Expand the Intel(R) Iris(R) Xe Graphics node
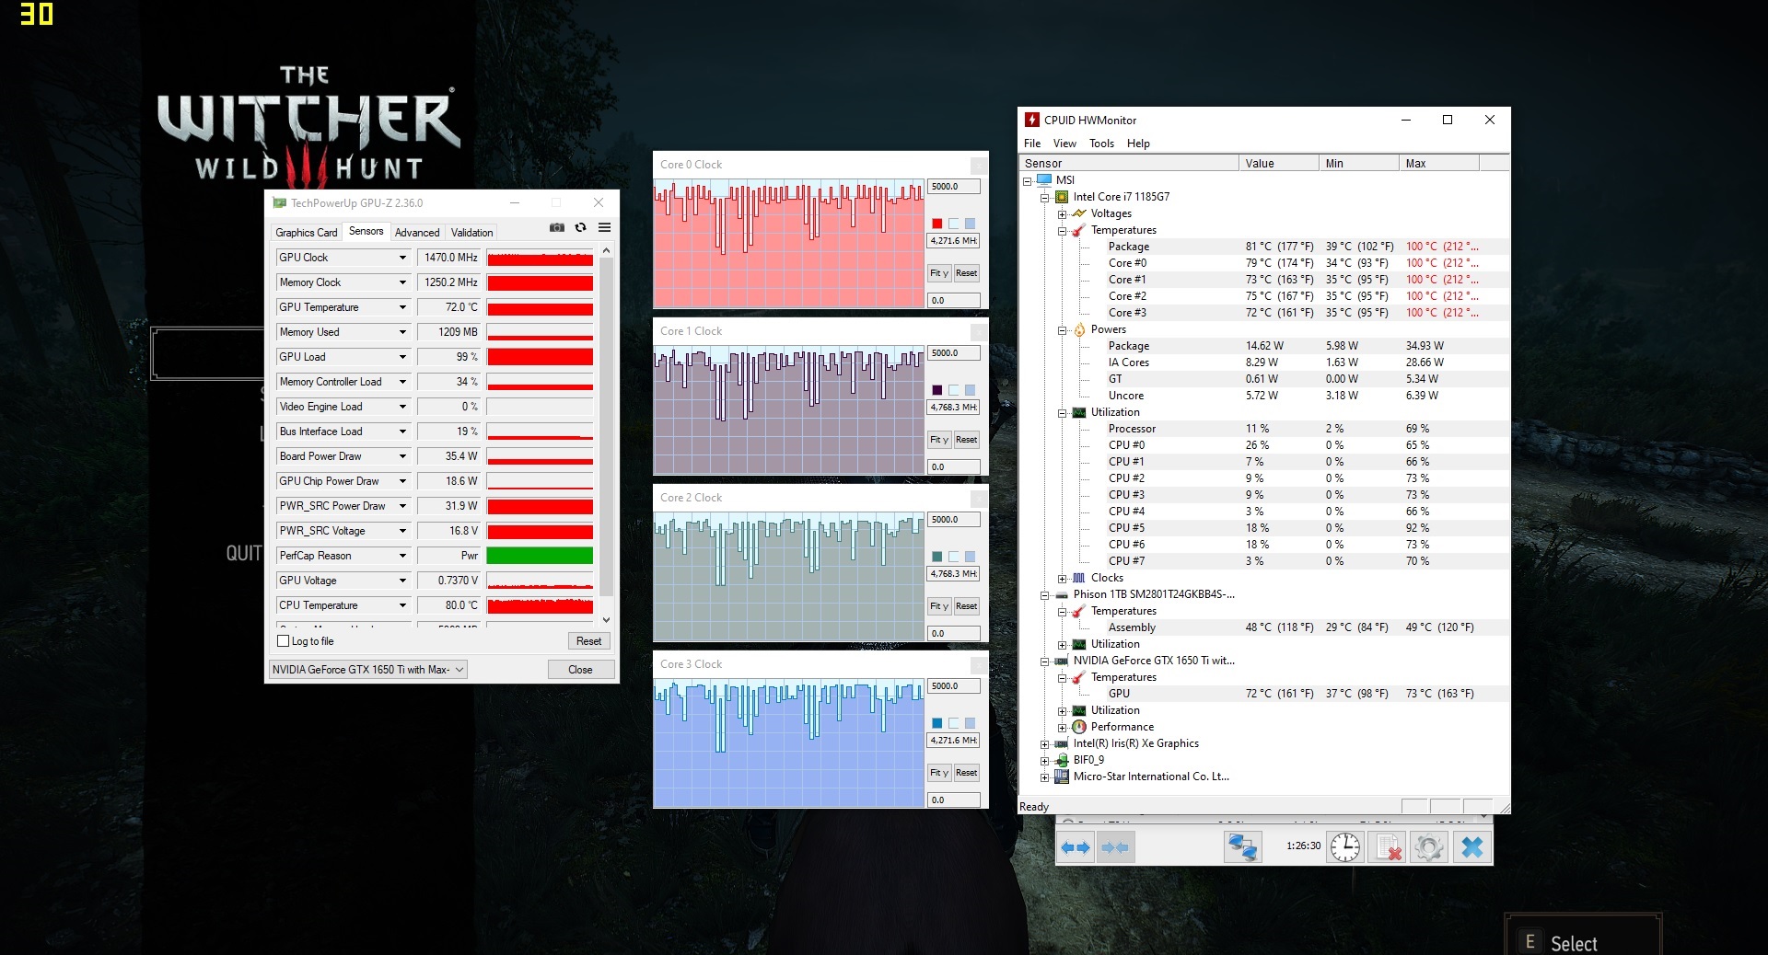Image resolution: width=1768 pixels, height=955 pixels. 1044,744
